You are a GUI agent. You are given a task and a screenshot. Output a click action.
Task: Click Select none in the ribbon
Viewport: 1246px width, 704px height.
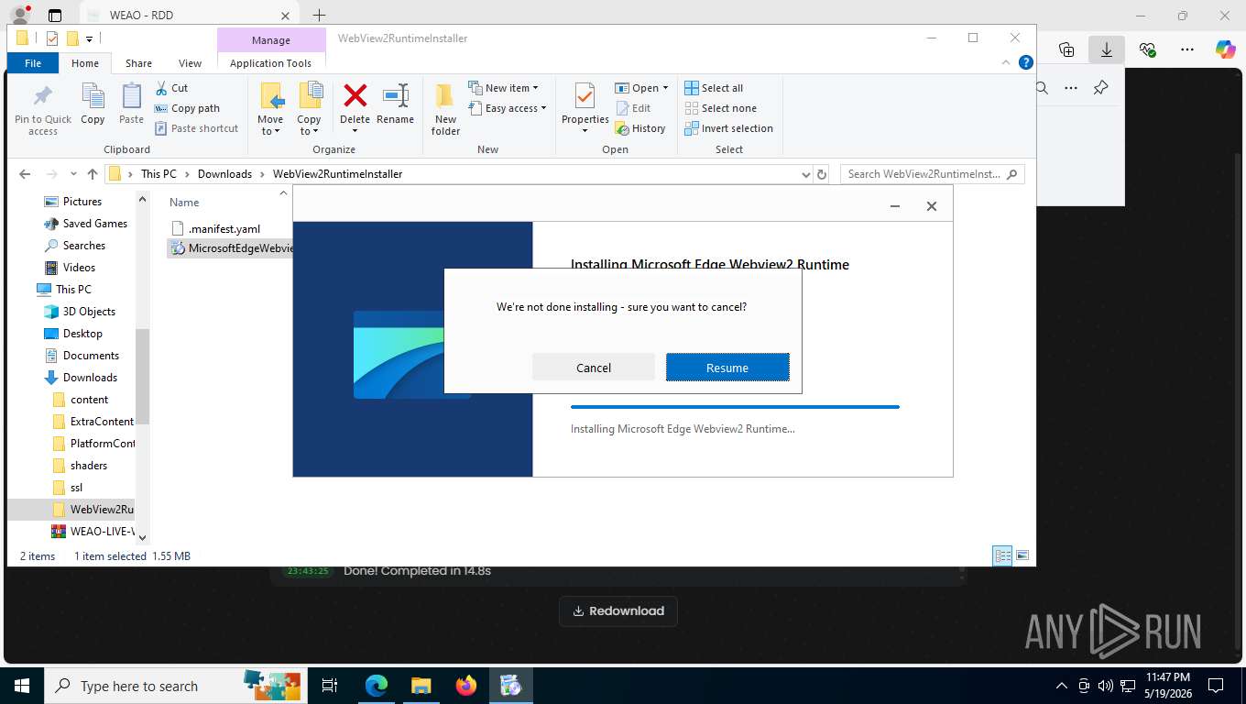[x=720, y=108]
